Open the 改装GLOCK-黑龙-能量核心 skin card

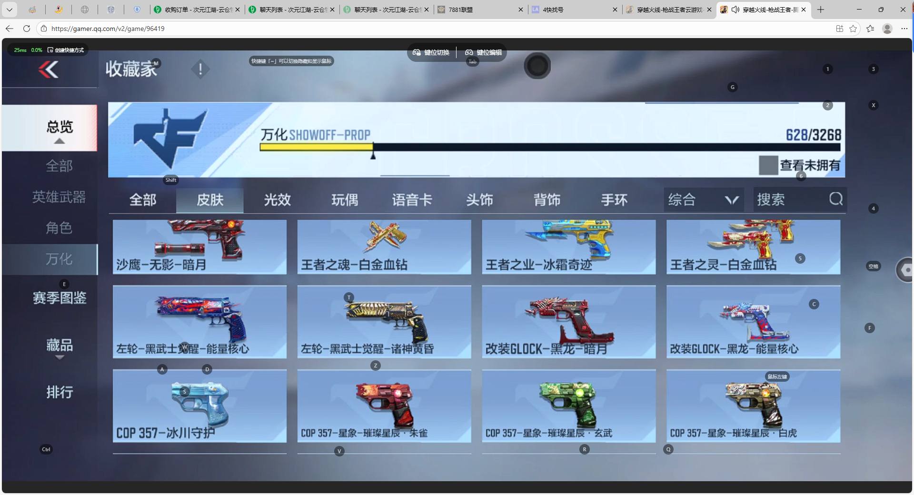(754, 322)
